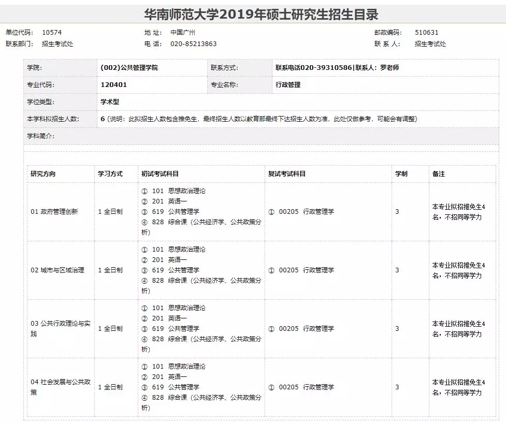Select research direction 02 城市与区域治理

click(57, 270)
